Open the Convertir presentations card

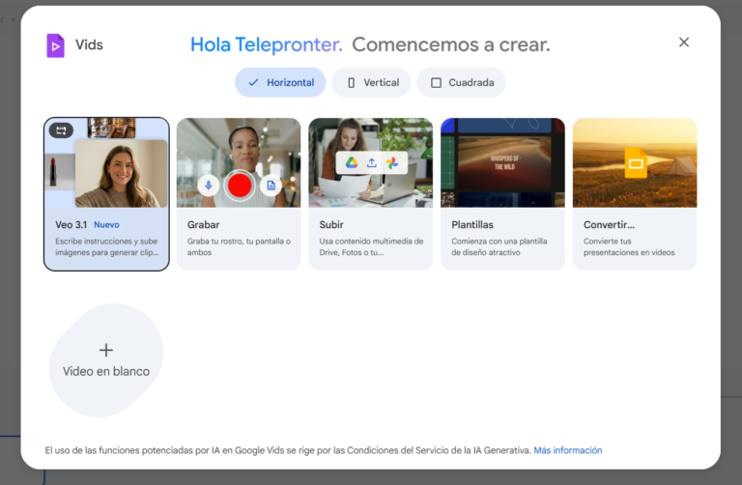(x=635, y=194)
